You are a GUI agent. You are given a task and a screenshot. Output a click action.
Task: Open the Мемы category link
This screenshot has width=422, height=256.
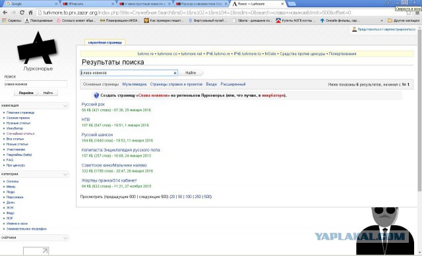pyautogui.click(x=11, y=186)
